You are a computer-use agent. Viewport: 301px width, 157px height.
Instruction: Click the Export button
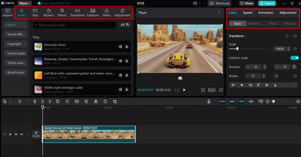click(267, 3)
